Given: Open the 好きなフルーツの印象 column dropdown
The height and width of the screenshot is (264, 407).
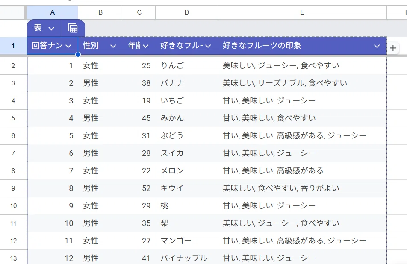Looking at the screenshot, I should coord(377,46).
